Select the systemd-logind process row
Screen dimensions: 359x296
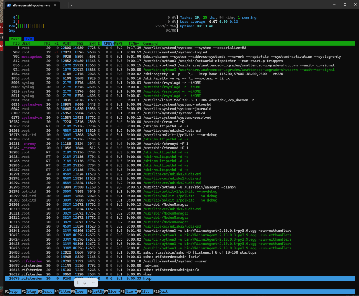pyautogui.click(x=180, y=52)
